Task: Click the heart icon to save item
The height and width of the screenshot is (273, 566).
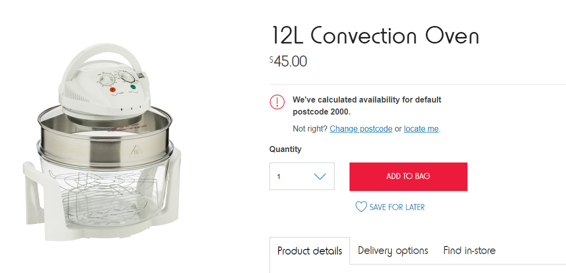Action: pos(361,207)
